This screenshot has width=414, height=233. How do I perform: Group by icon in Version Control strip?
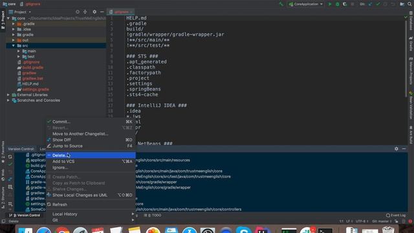(10, 204)
